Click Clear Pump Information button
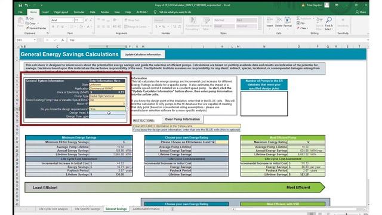382x215 pixels. (183, 119)
